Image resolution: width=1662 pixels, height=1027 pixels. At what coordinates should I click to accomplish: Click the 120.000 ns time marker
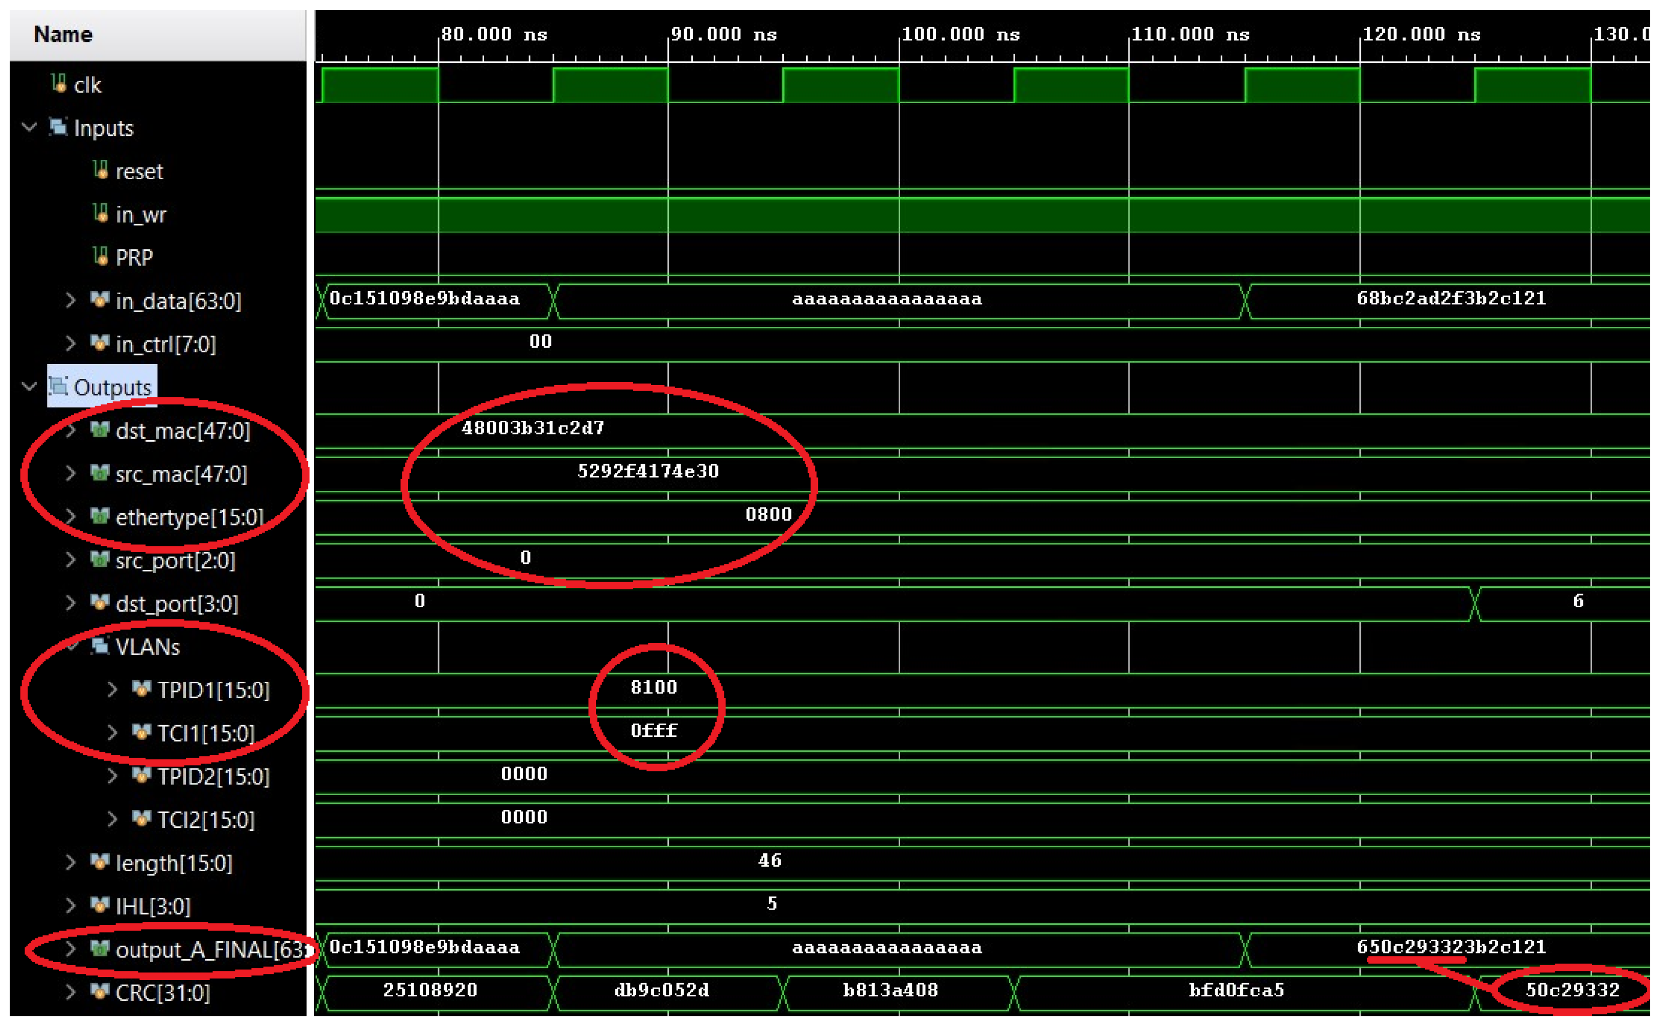coord(1421,34)
